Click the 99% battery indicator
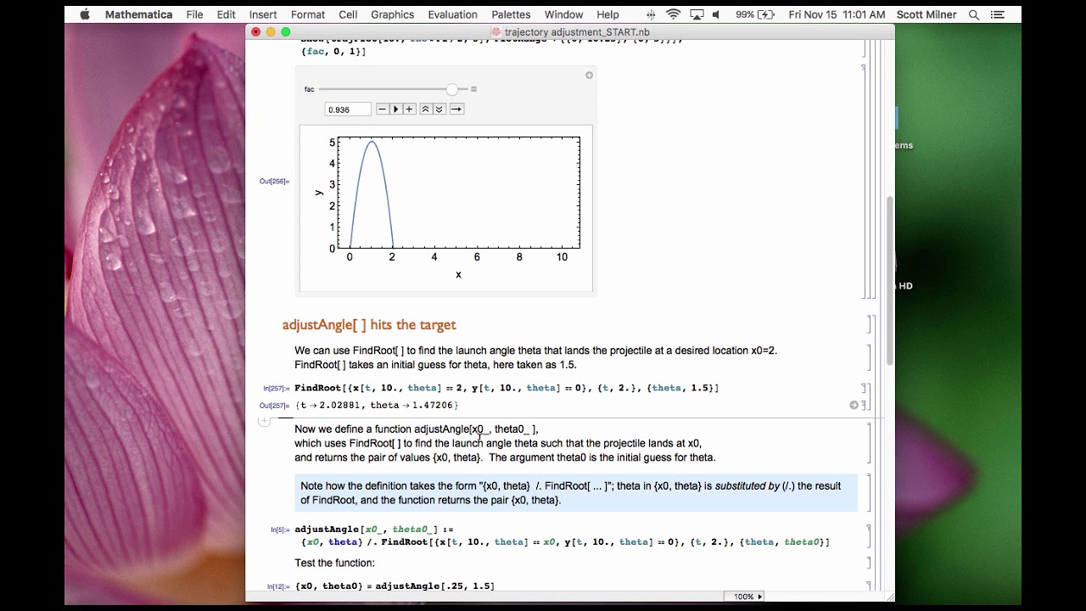 point(756,14)
